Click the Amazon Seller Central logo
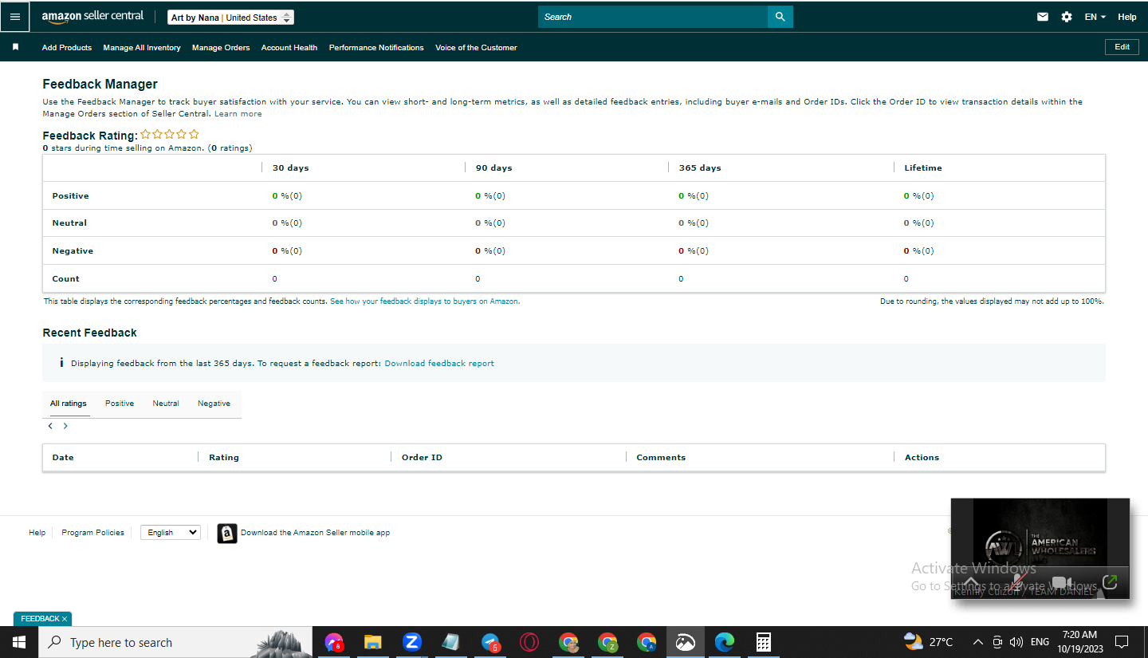The width and height of the screenshot is (1148, 658). (92, 17)
